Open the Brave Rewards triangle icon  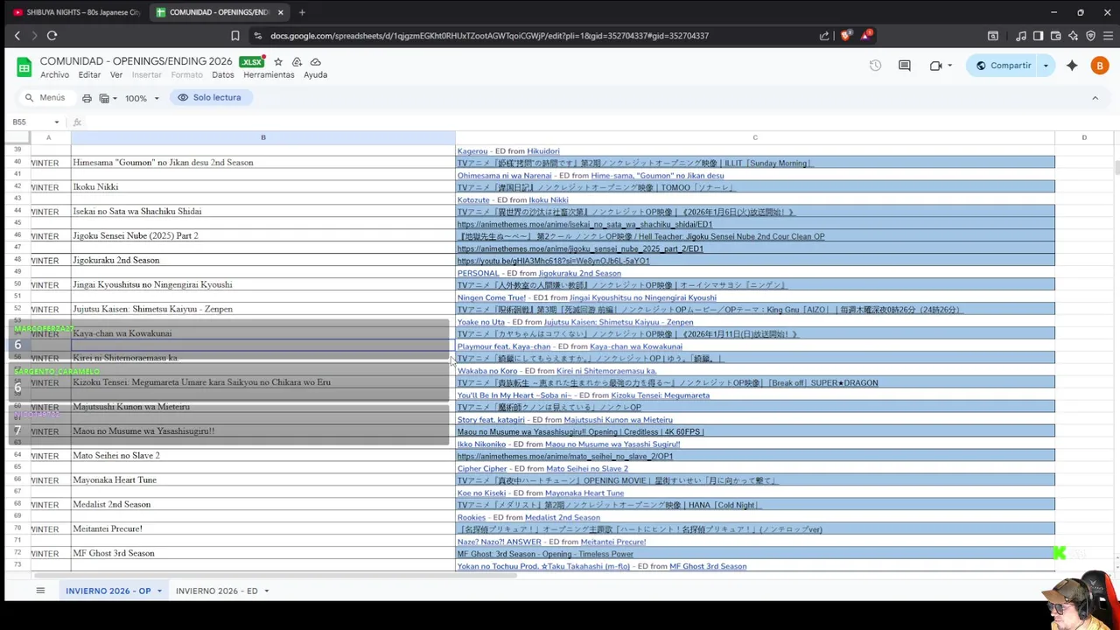point(866,36)
